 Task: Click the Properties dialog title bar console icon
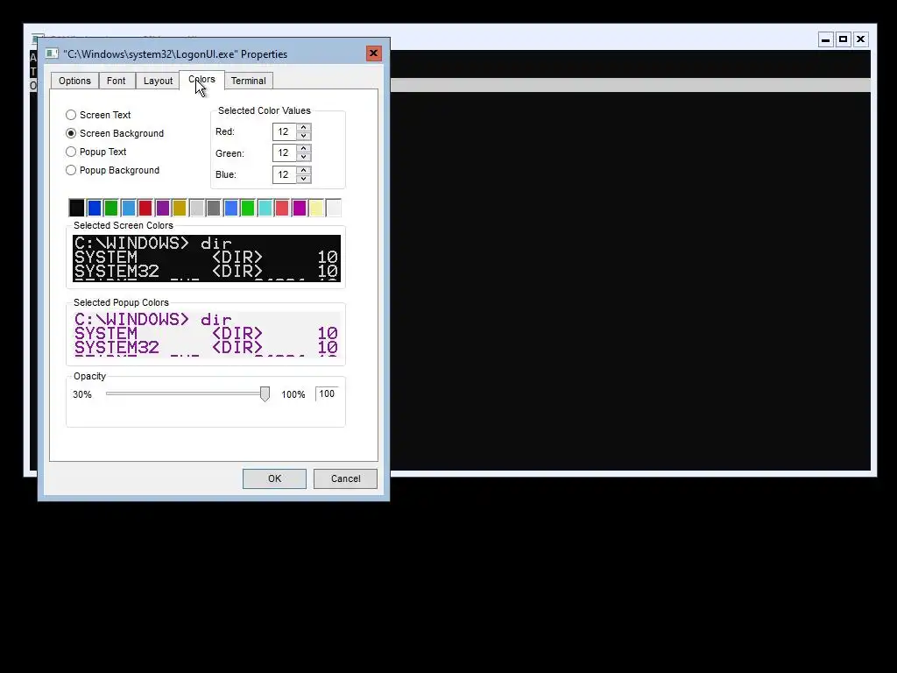52,53
